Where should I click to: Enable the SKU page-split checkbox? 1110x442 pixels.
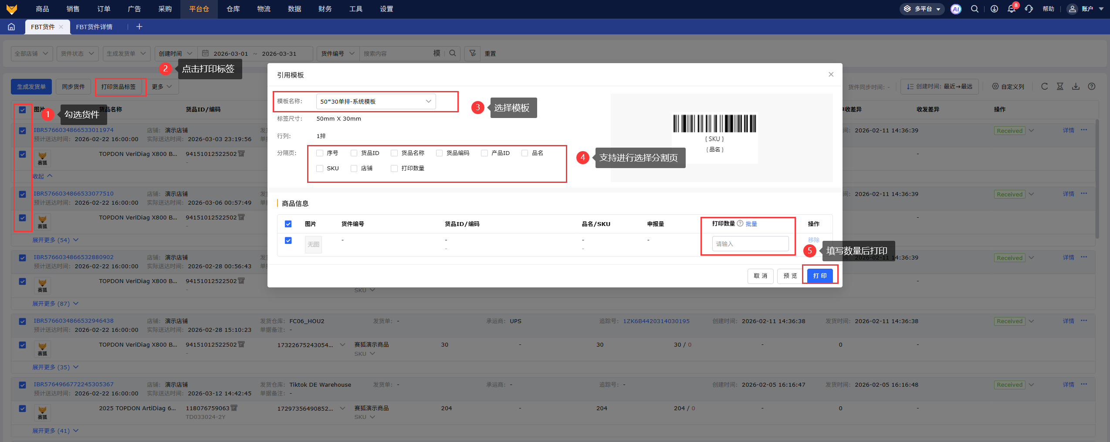(320, 169)
